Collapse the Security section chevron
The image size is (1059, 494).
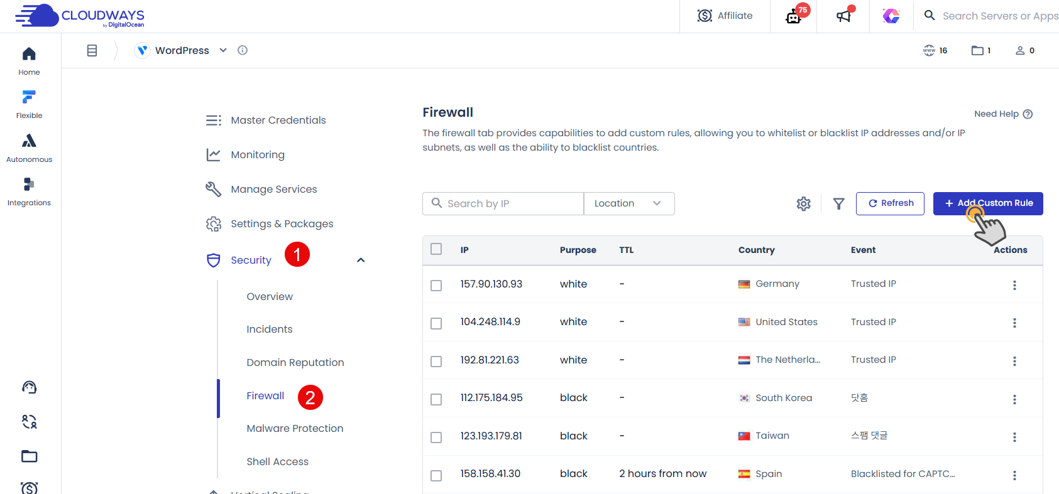point(361,260)
